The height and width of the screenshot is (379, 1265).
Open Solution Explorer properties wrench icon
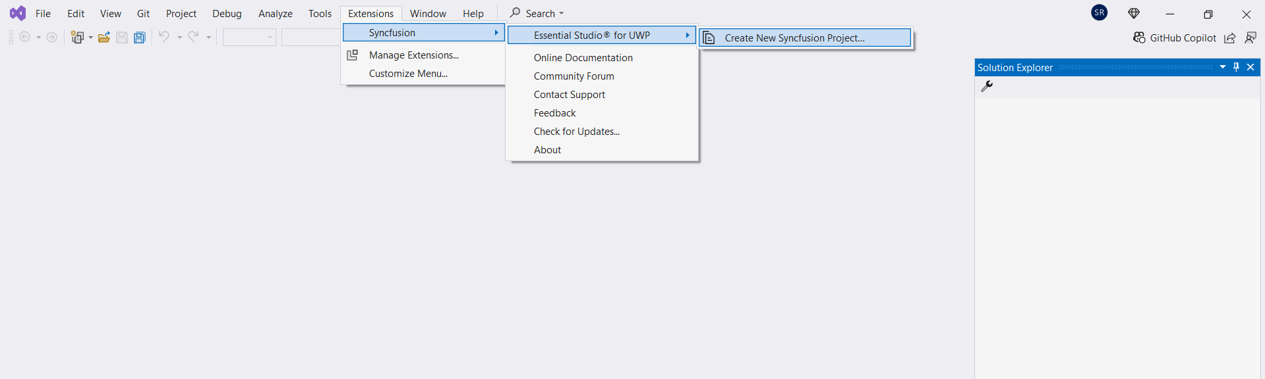pyautogui.click(x=987, y=86)
